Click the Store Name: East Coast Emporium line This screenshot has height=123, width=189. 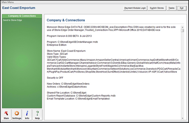tap(66, 51)
